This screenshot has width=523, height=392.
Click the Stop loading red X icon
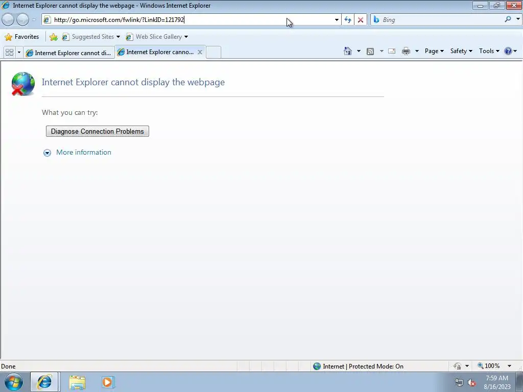(360, 20)
